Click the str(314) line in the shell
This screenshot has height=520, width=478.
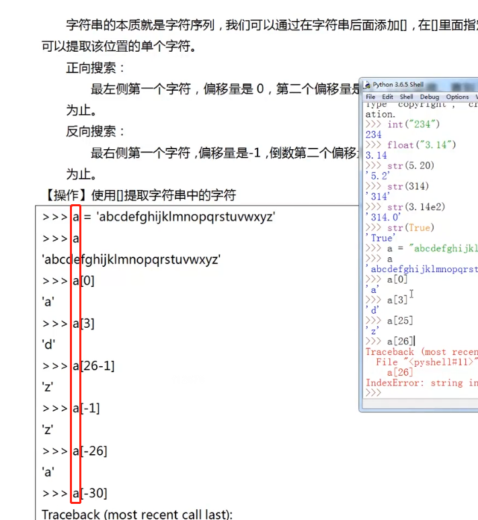click(x=397, y=186)
